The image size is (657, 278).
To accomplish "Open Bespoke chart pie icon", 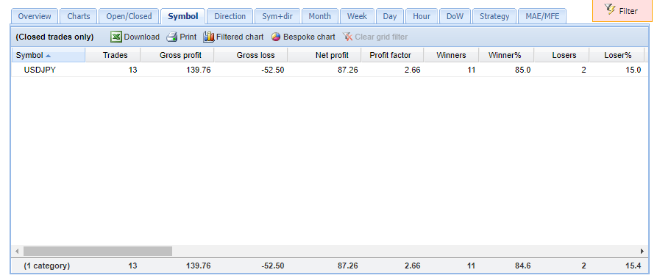I will click(276, 37).
